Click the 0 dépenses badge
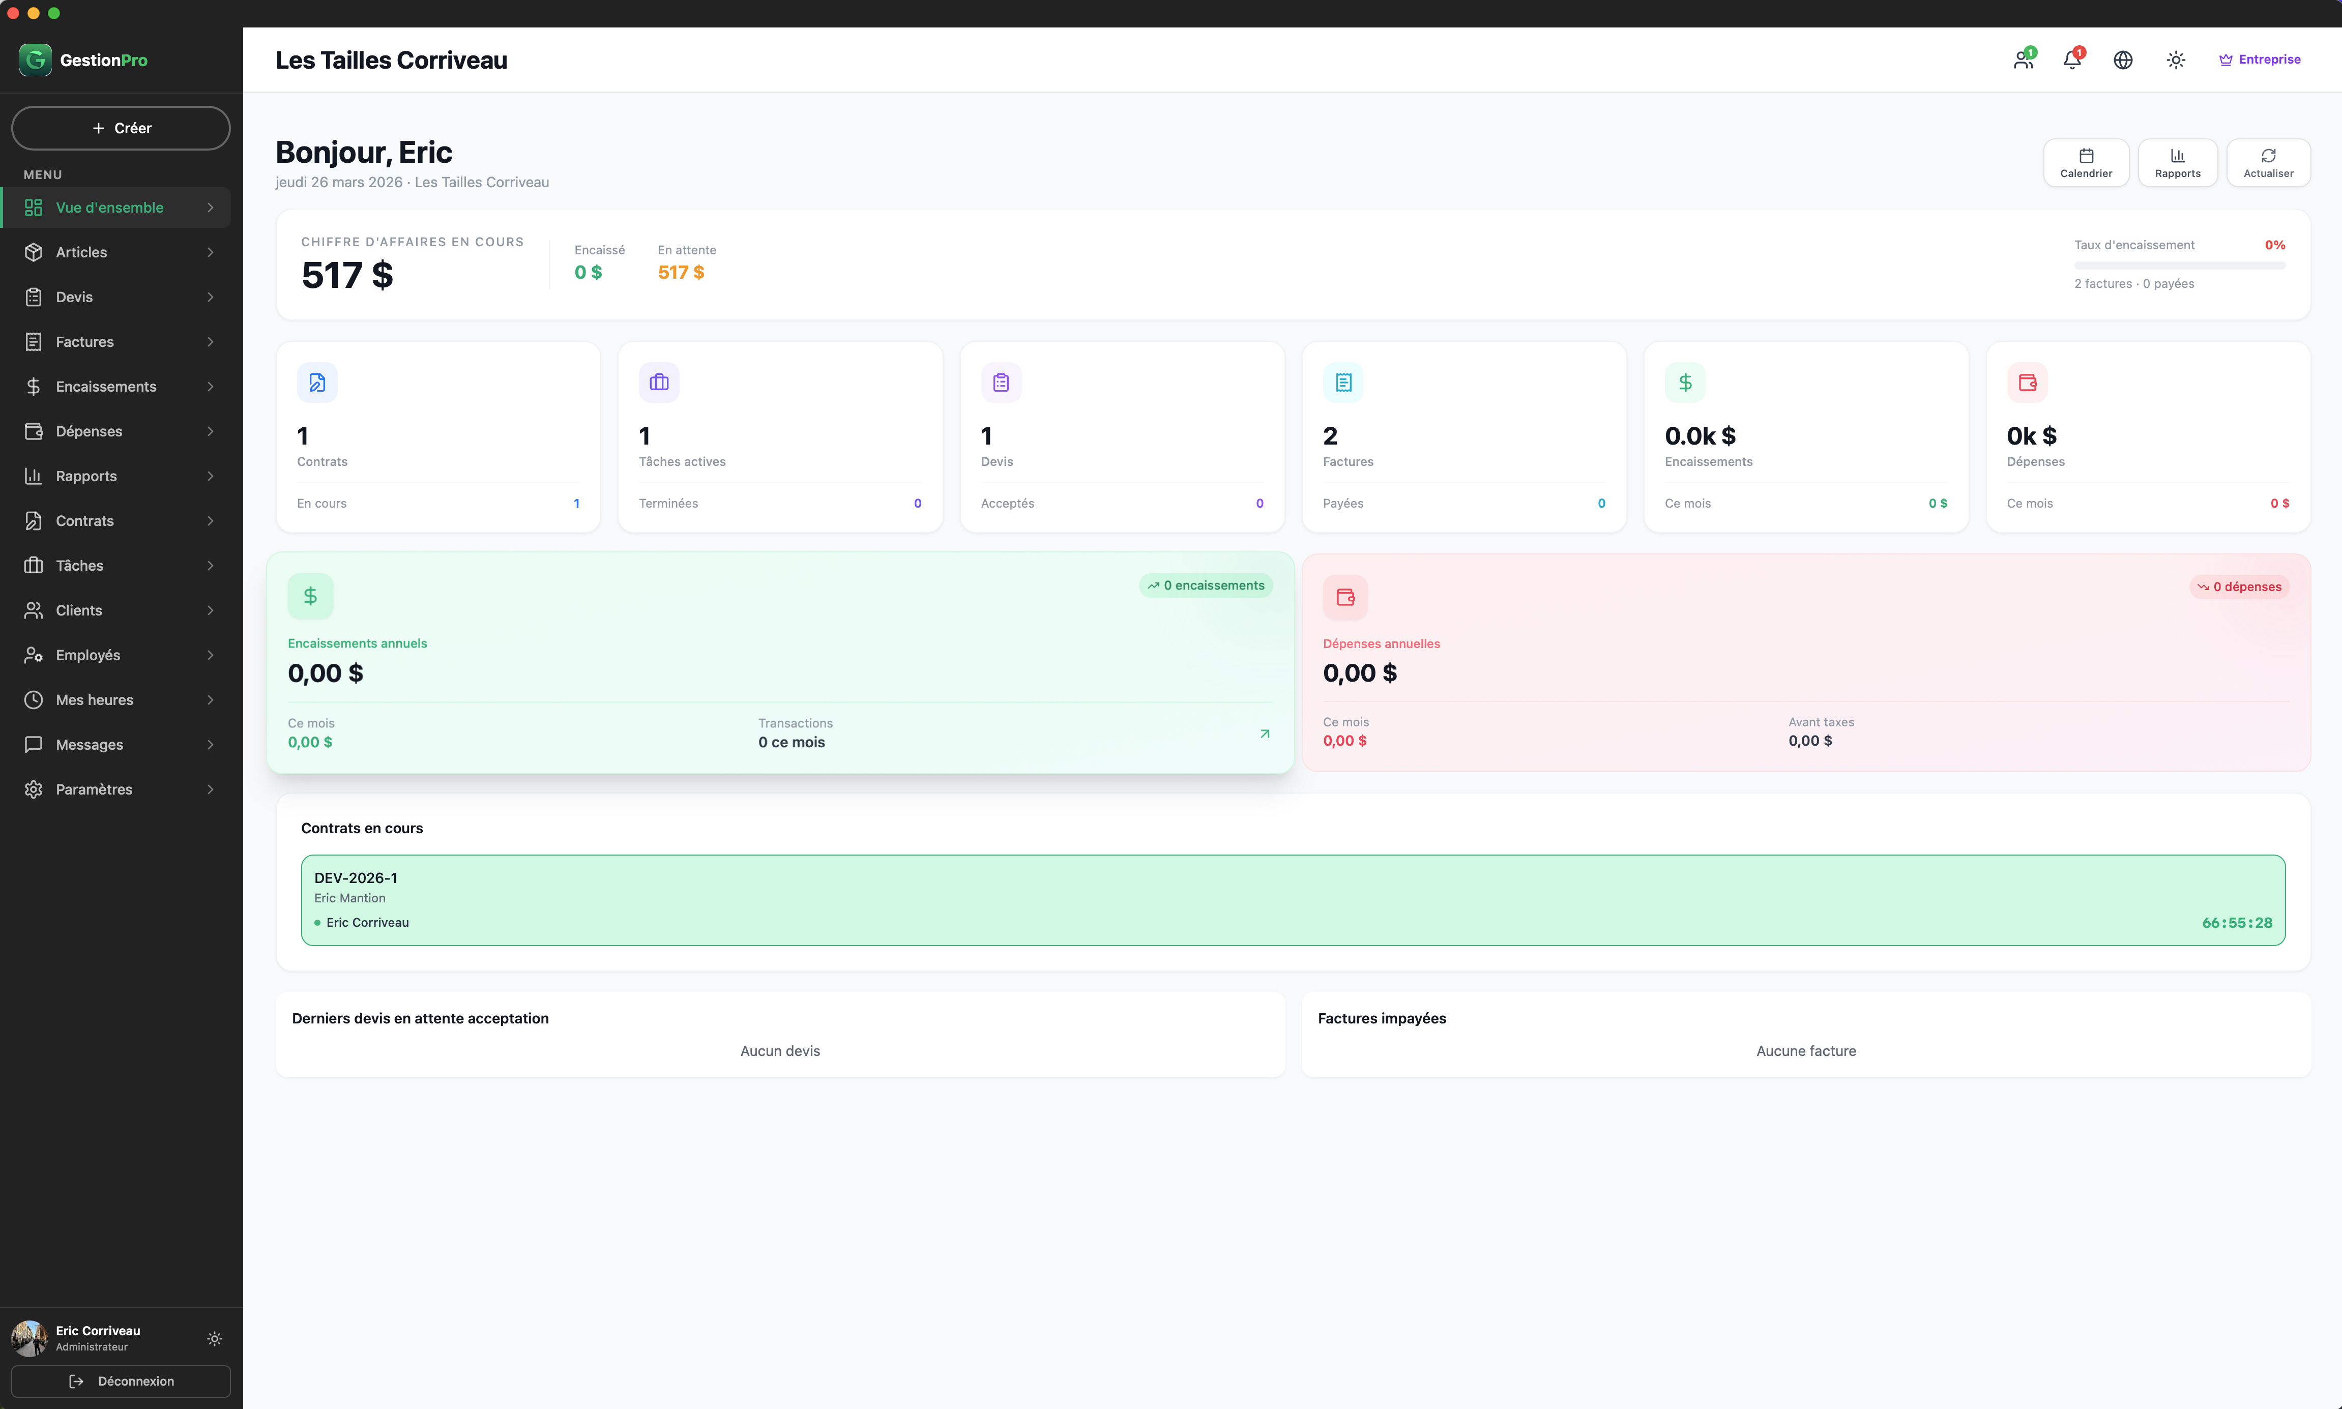Image resolution: width=2342 pixels, height=1409 pixels. click(2239, 587)
